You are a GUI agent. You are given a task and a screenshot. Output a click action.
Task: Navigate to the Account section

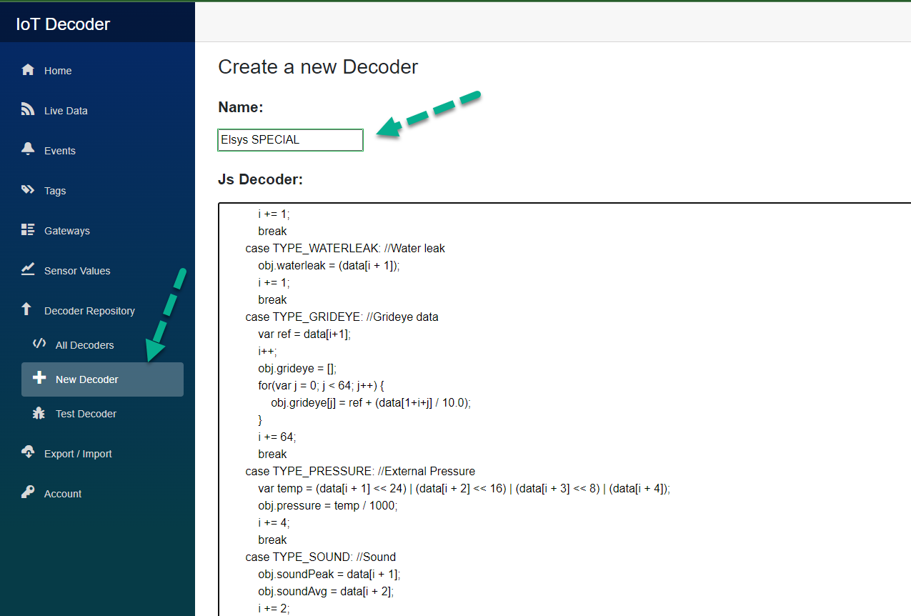[63, 493]
